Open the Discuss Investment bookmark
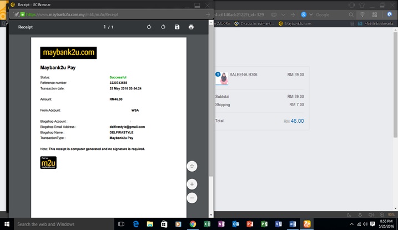 click(x=254, y=24)
